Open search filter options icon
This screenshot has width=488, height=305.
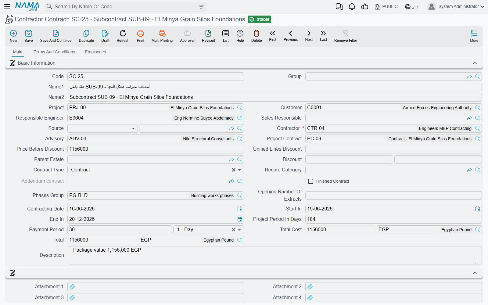click(201, 7)
